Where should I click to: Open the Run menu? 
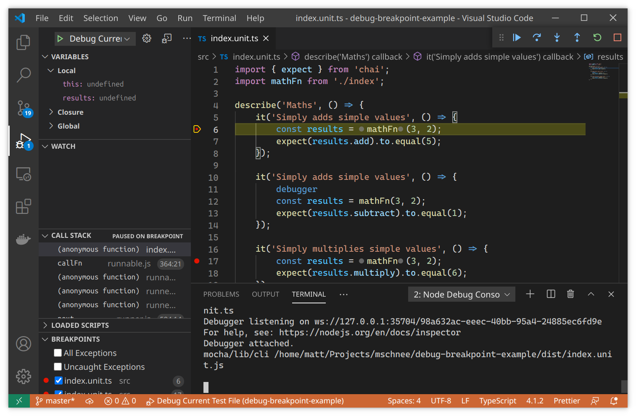(x=185, y=18)
